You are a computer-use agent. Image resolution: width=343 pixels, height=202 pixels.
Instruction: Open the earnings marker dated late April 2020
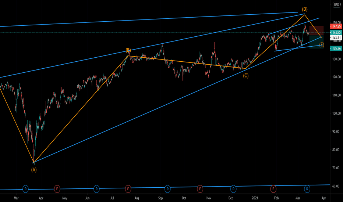[x=57, y=189]
